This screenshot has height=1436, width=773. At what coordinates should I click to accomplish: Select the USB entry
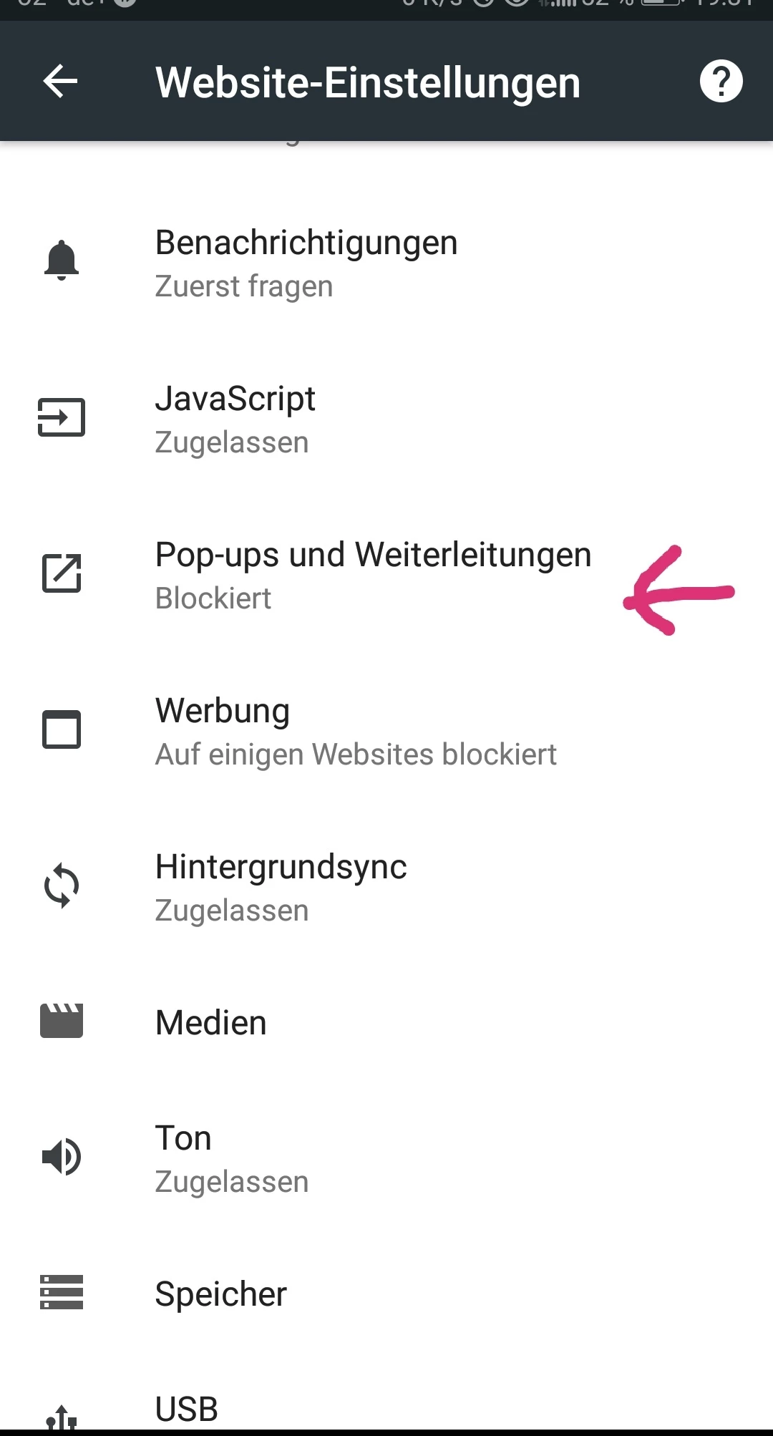[x=187, y=1409]
